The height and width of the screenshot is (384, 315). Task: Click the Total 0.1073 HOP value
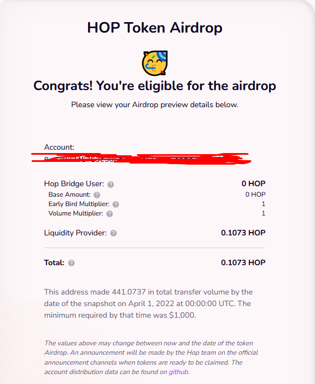point(243,262)
